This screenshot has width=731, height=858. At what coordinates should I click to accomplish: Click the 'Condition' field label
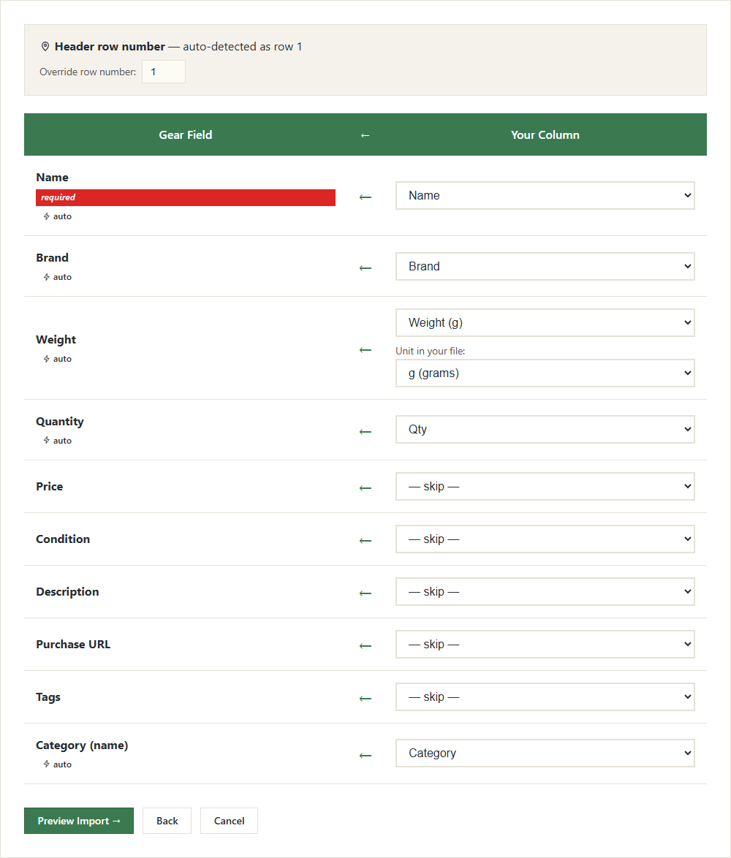tap(63, 539)
